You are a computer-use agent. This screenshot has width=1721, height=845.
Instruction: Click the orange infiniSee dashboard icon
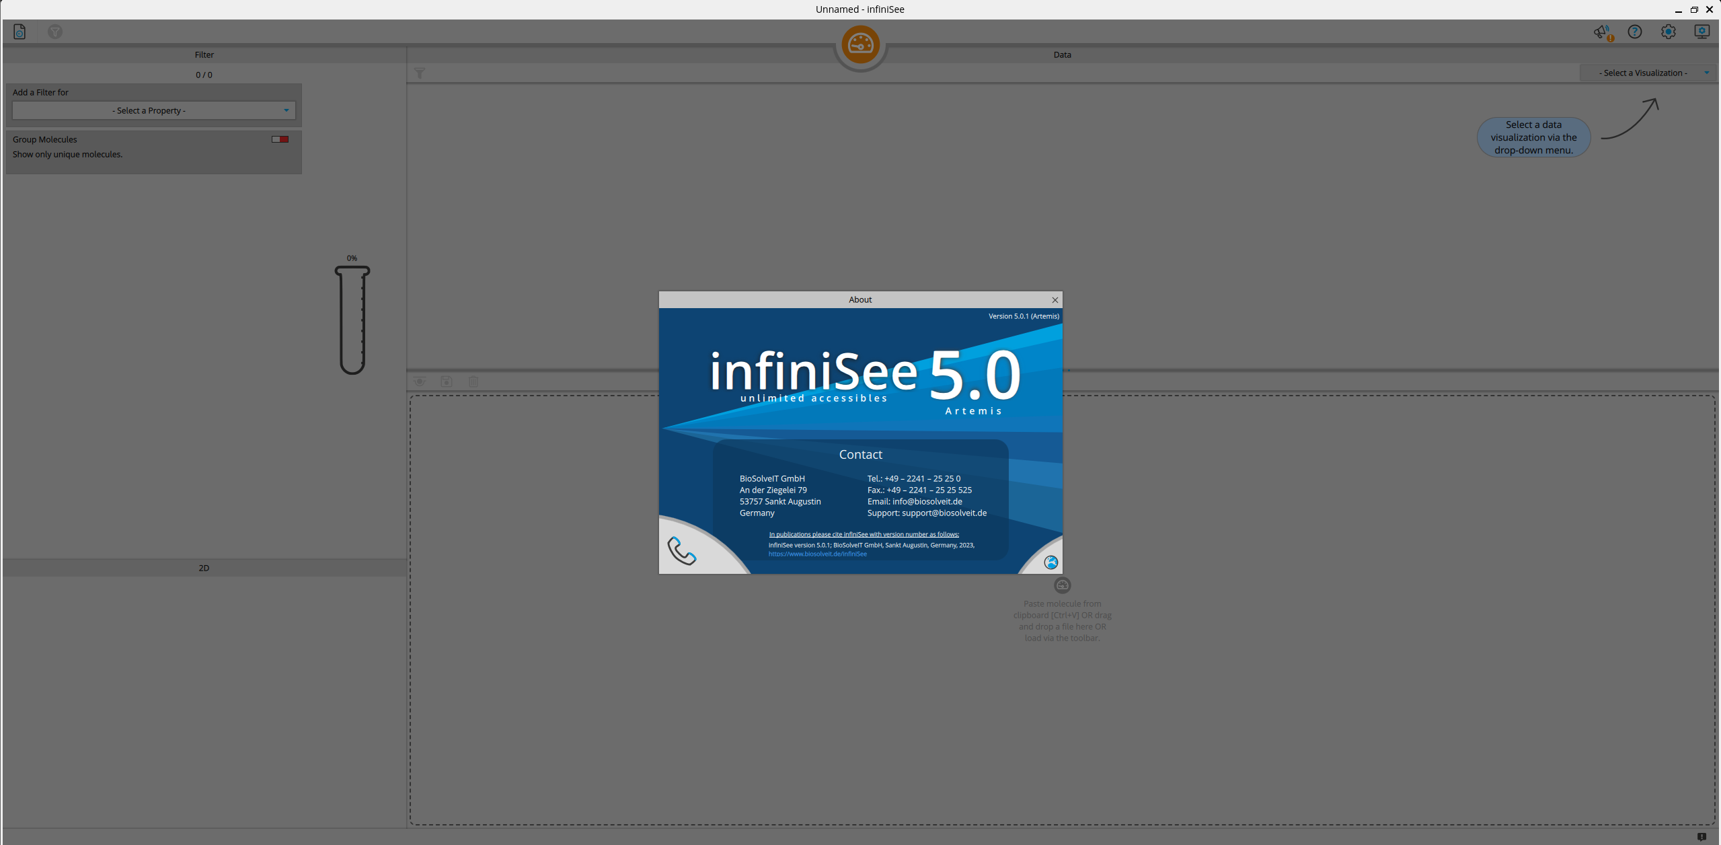click(860, 44)
